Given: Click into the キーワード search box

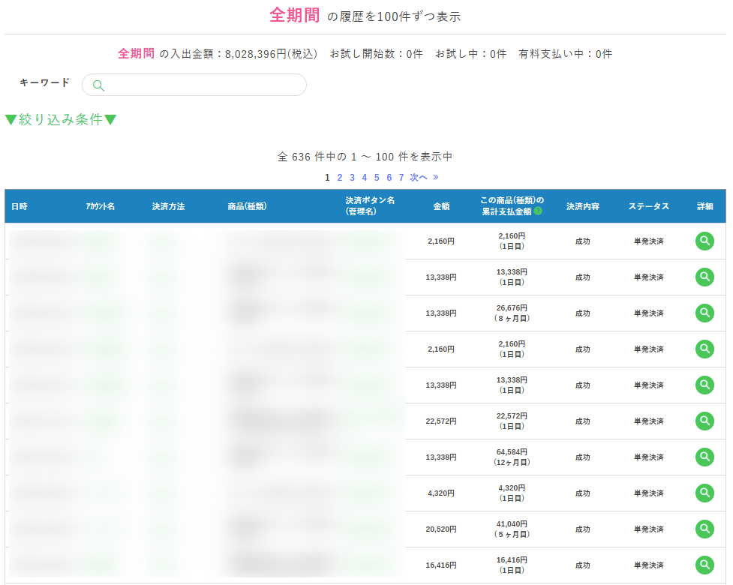Looking at the screenshot, I should (x=203, y=85).
